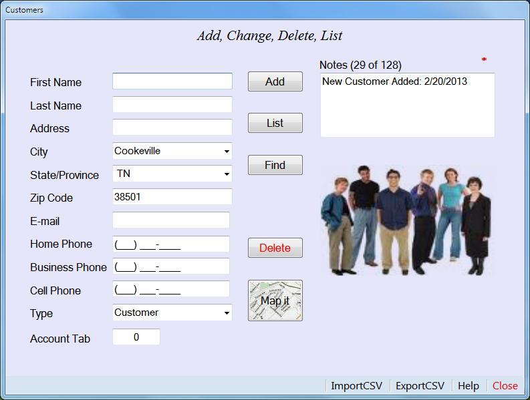This screenshot has height=400, width=530.
Task: Click the red Delete button
Action: coord(275,248)
